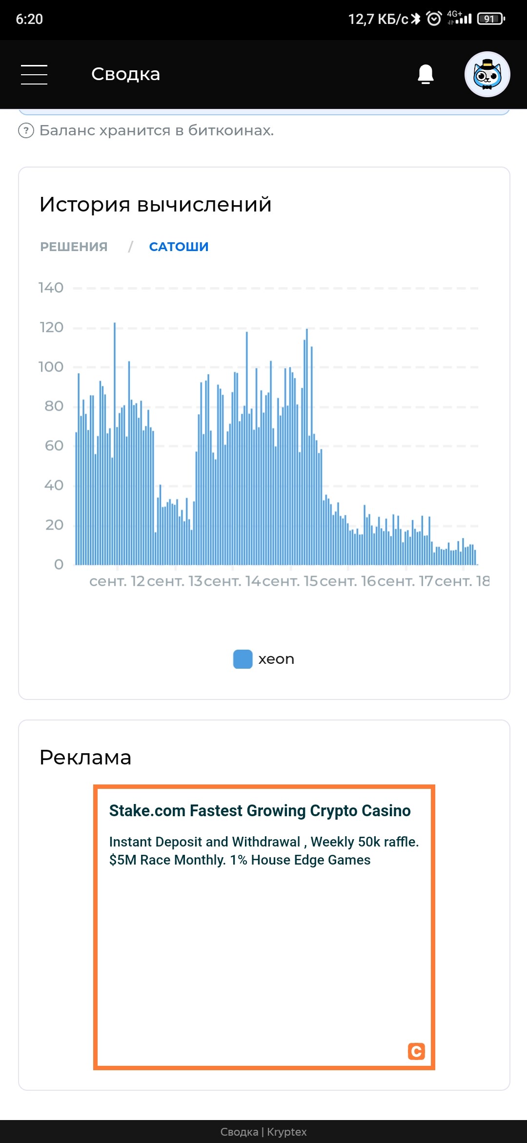Click the История вычислений heading

pos(155,204)
